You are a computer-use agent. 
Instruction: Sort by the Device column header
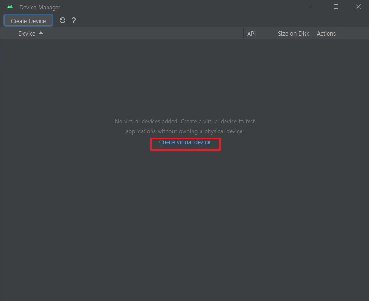[129, 34]
